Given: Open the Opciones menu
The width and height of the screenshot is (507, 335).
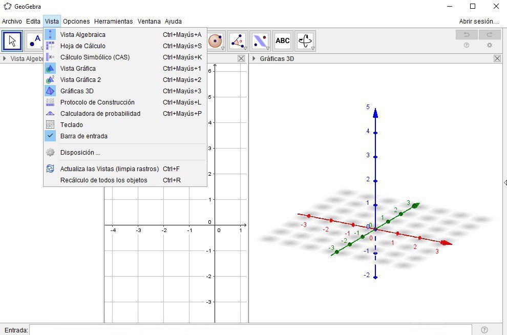Looking at the screenshot, I should tap(76, 22).
